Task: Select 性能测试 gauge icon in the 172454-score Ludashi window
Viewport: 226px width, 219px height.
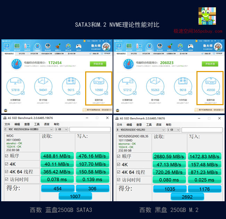Action: [38, 47]
